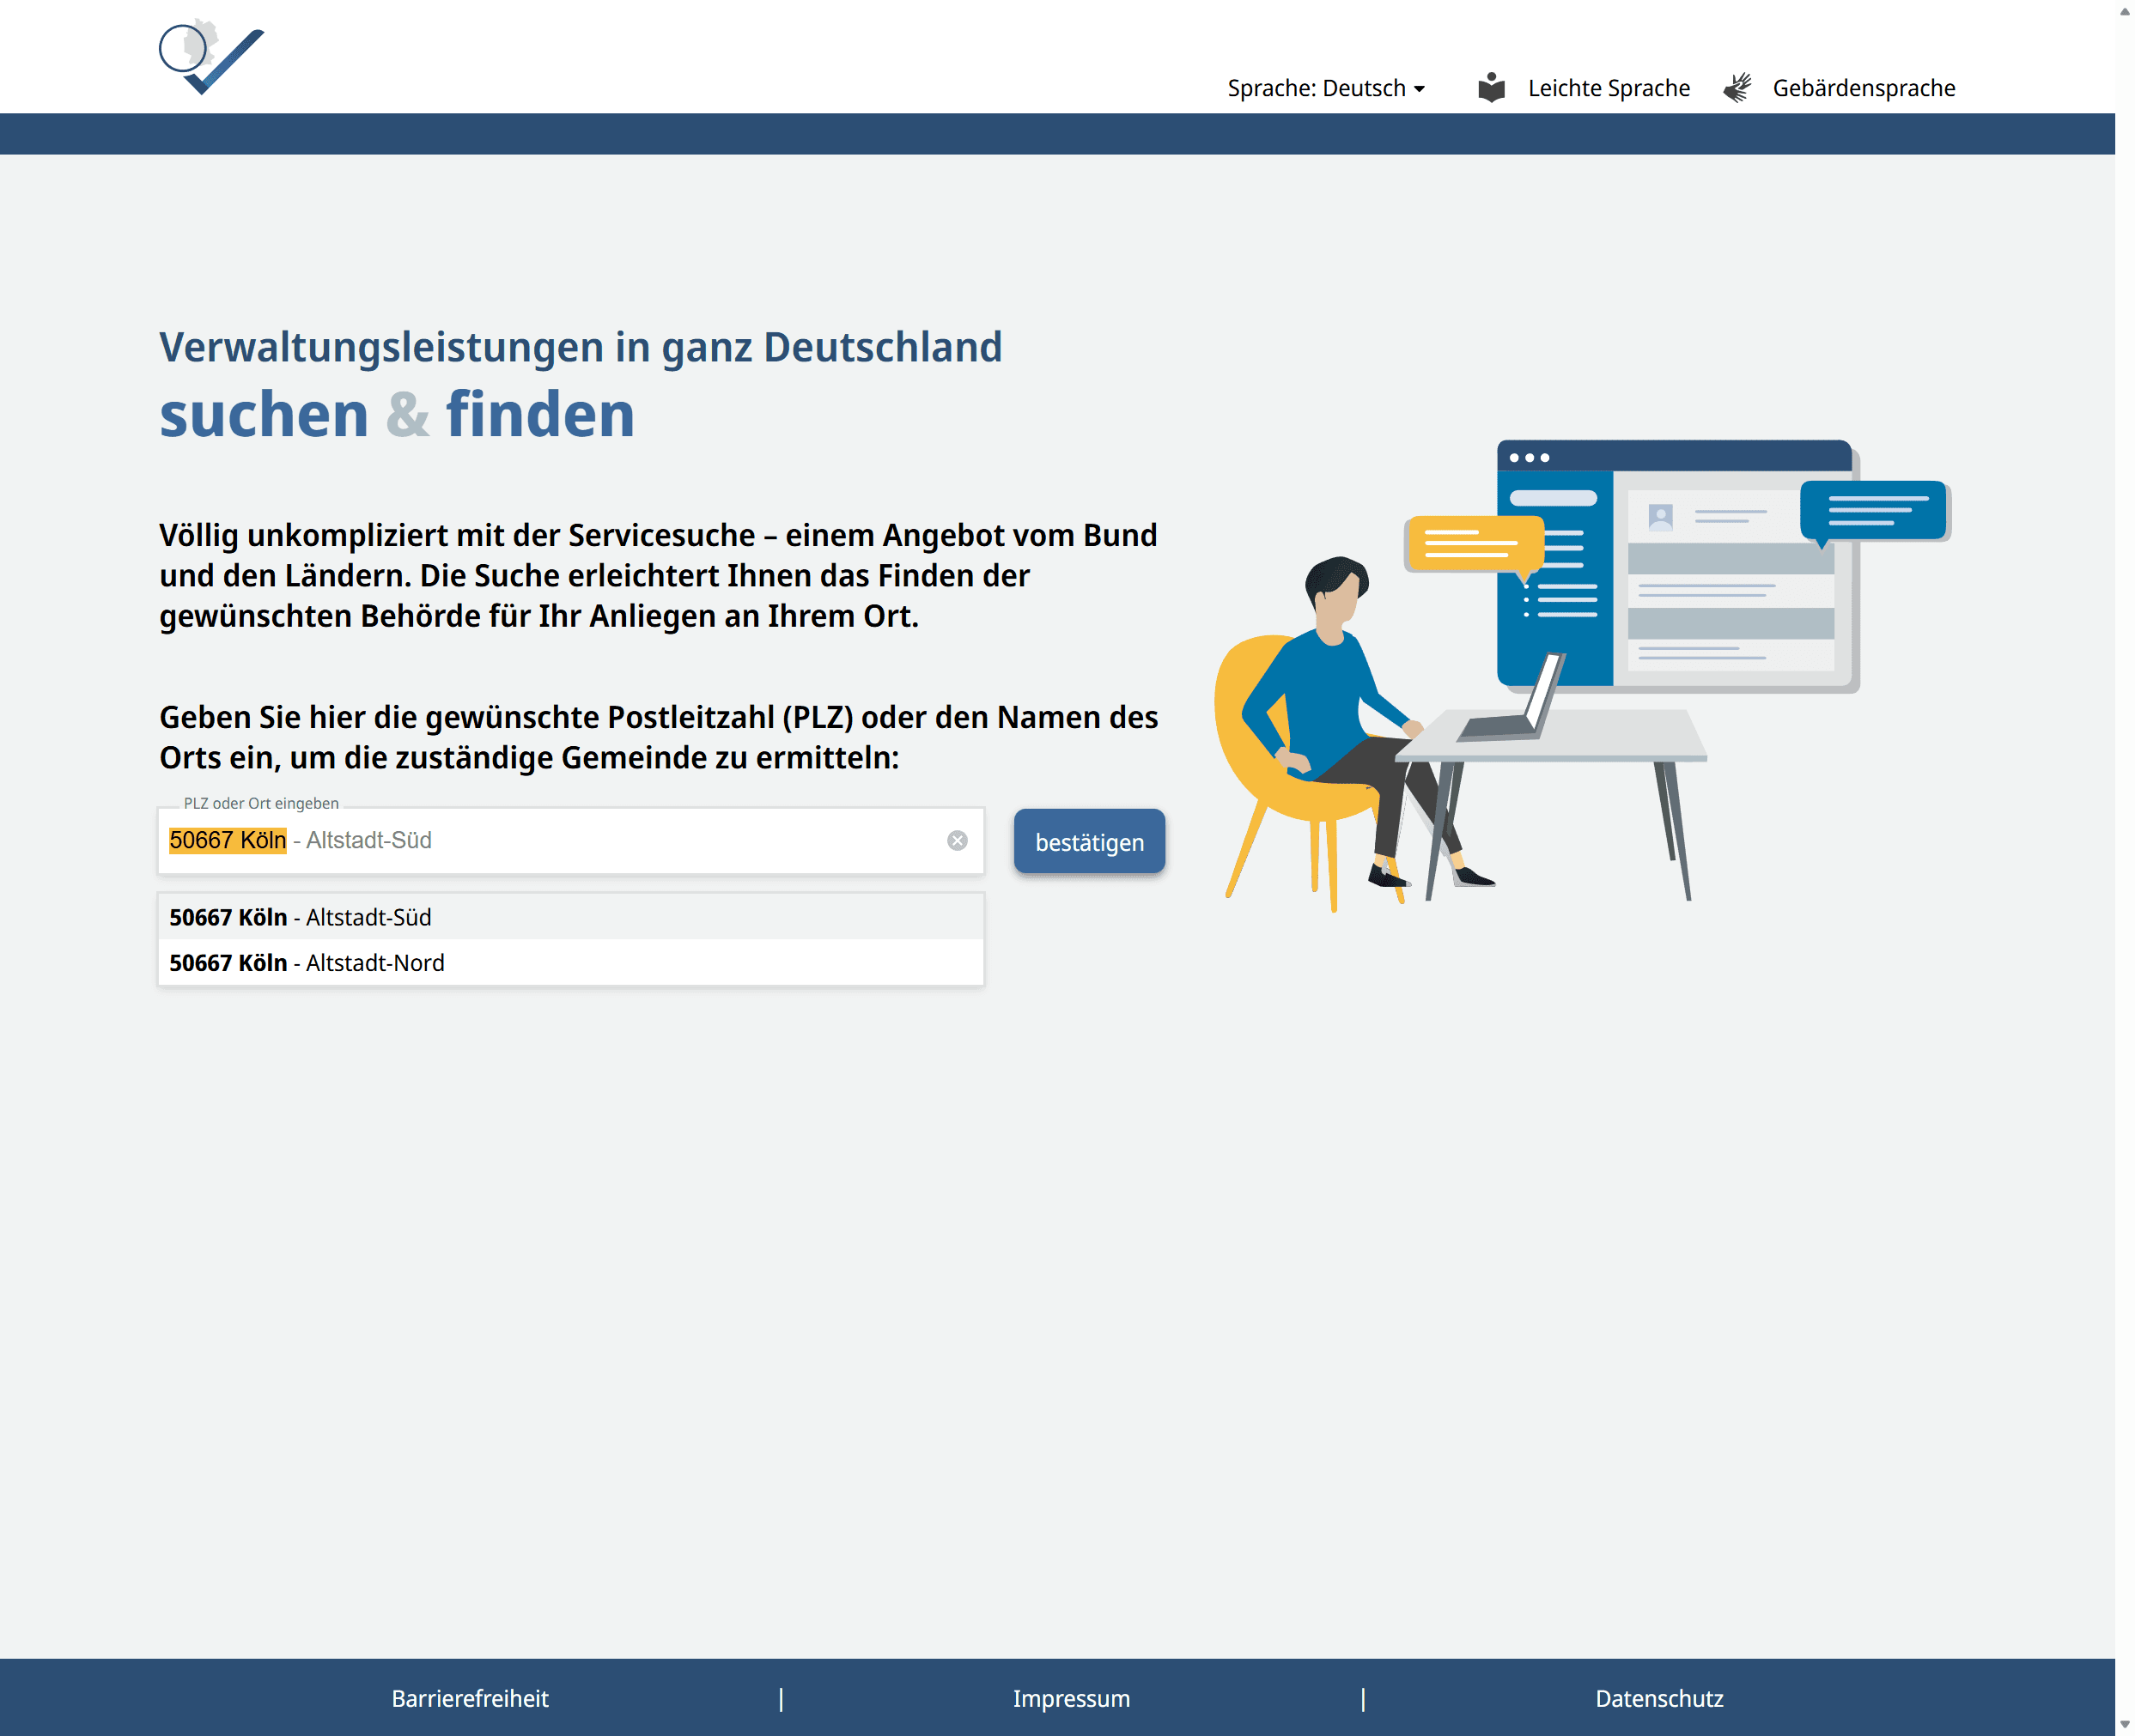Click the scrollbar up arrow
The width and height of the screenshot is (2135, 1736).
(2124, 11)
